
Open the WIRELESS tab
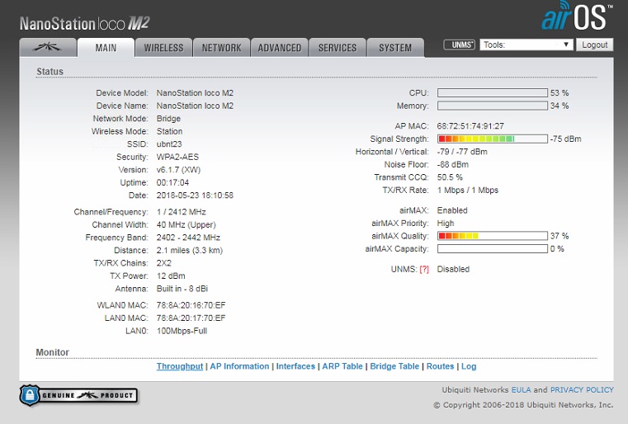click(163, 48)
